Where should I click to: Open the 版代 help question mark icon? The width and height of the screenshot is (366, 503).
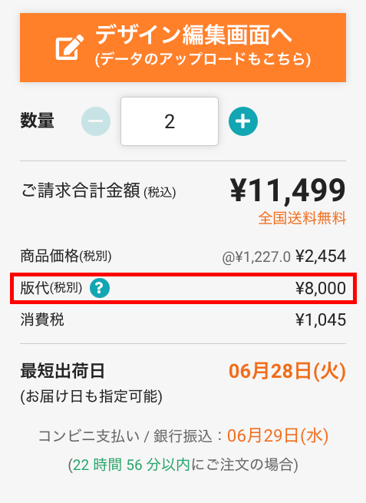click(100, 288)
